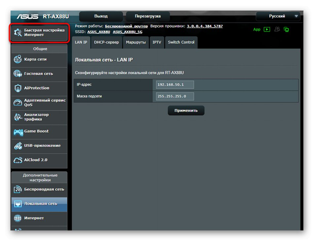
Task: Click the Применить apply button
Action: coord(186,110)
